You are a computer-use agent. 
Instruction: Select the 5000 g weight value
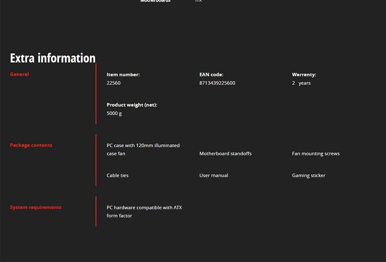114,113
